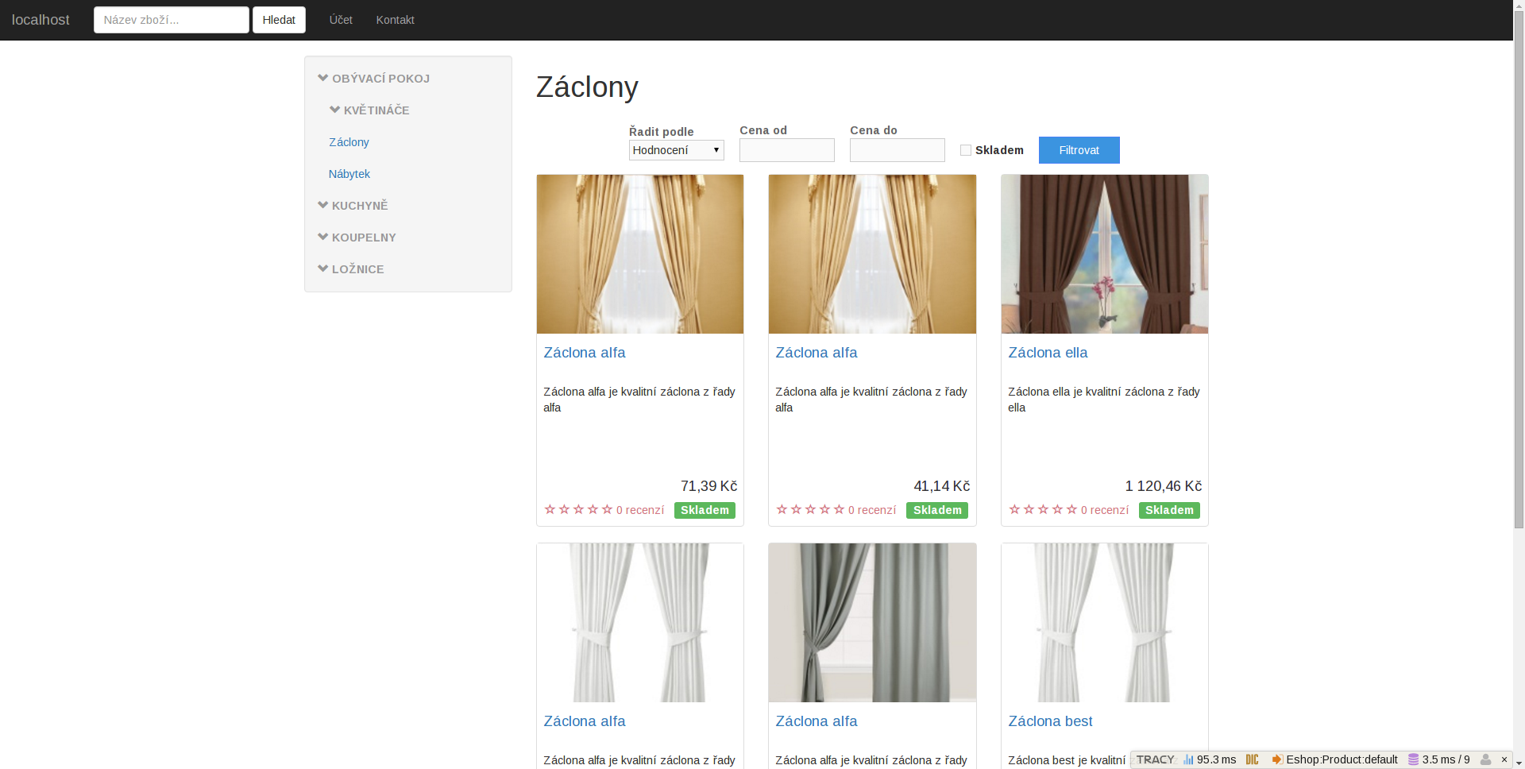This screenshot has height=769, width=1525.
Task: Open the Účet menu item
Action: click(x=341, y=20)
